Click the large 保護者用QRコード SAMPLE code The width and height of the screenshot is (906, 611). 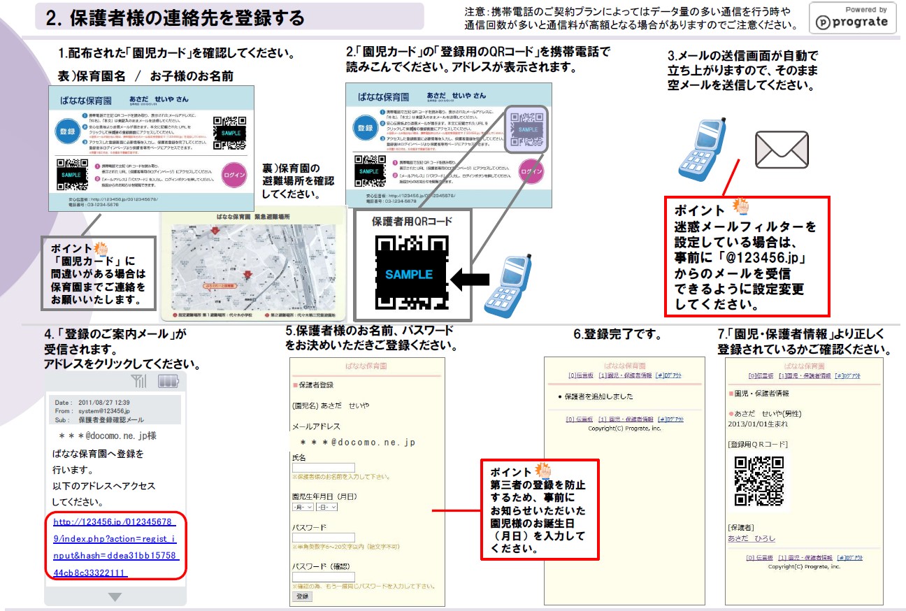411,273
